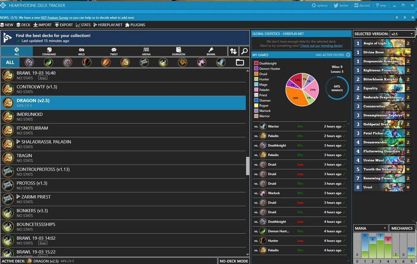The image size is (417, 264).
Task: Filter decks by Demon Hunter class icon
Action: click(x=48, y=63)
